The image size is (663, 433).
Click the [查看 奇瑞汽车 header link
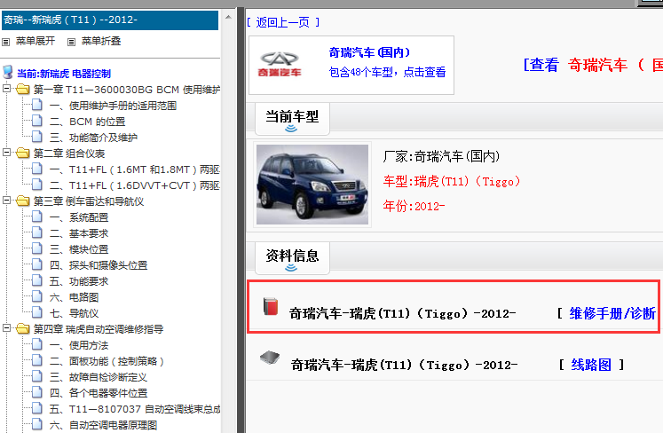tap(592, 65)
